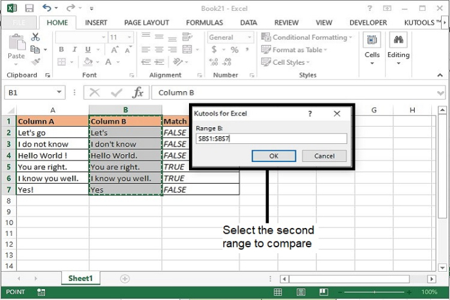
Task: Select the Format Painter brush
Action: pos(35,62)
